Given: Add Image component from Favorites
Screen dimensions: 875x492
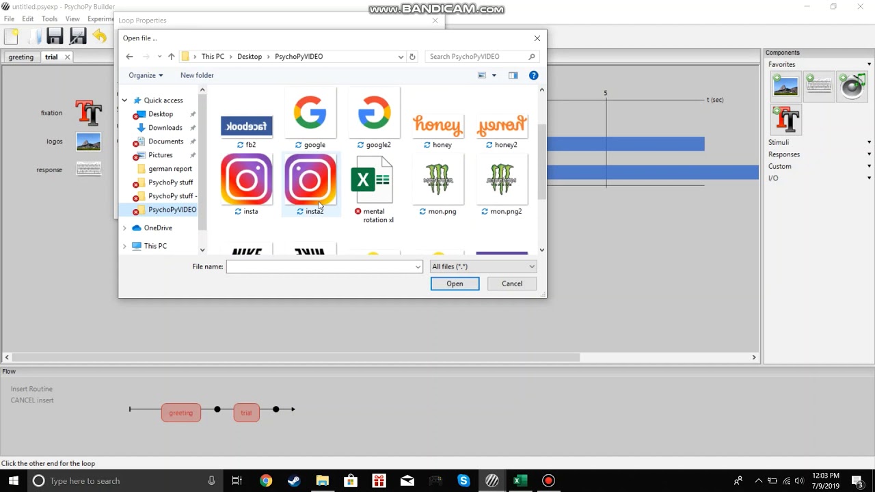Looking at the screenshot, I should coord(785,86).
